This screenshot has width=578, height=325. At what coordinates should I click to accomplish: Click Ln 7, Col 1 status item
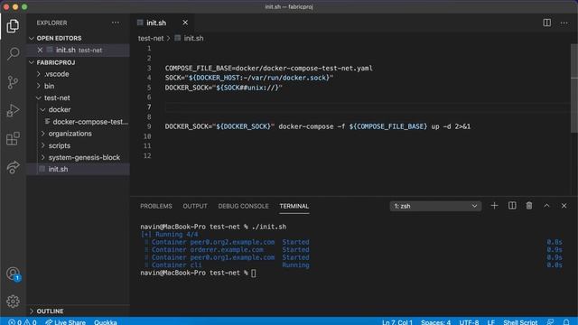[397, 322]
